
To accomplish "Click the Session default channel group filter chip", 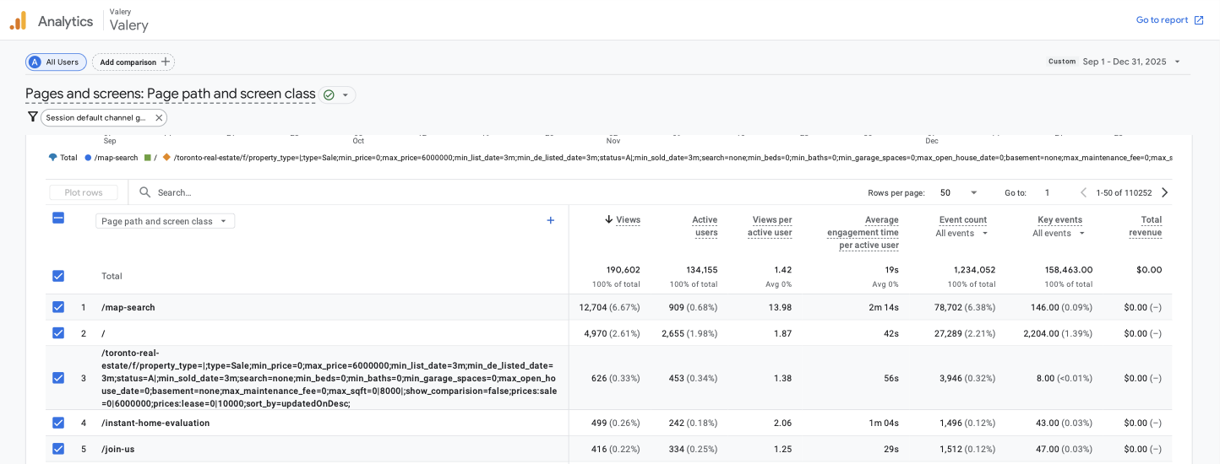I will 104,118.
